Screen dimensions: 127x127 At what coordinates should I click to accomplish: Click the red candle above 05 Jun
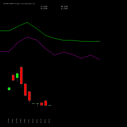click(46, 103)
